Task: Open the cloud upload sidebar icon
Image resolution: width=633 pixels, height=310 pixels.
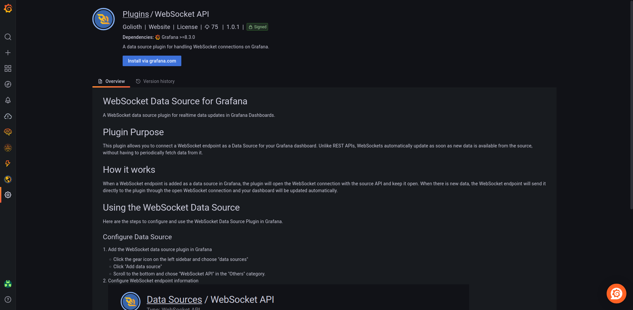Action: [x=8, y=116]
